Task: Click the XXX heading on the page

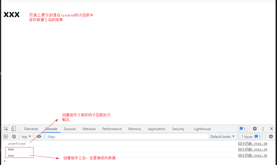Action: tap(12, 15)
